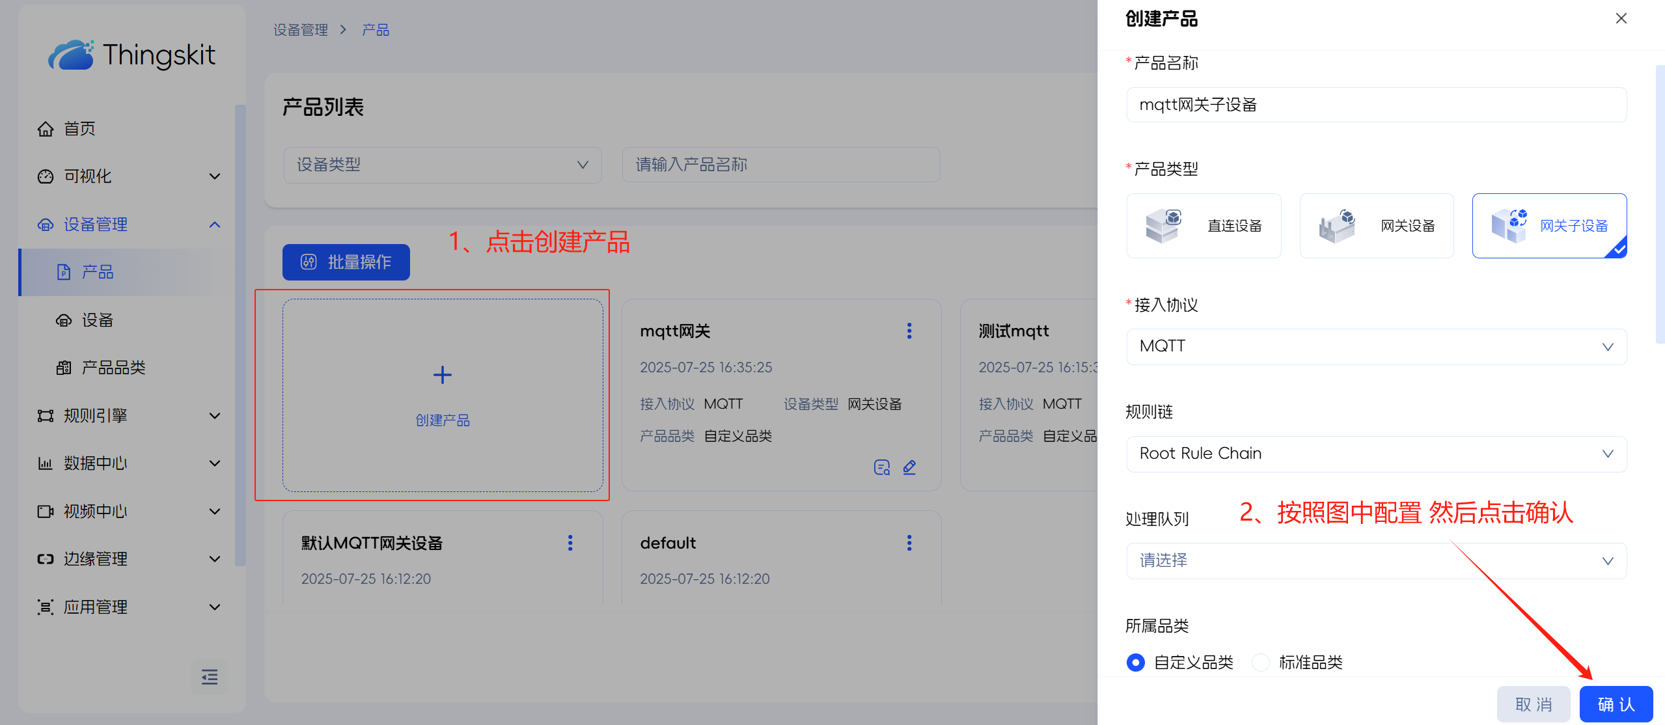1665x725 pixels.
Task: Click the 批量操作 button
Action: [346, 262]
